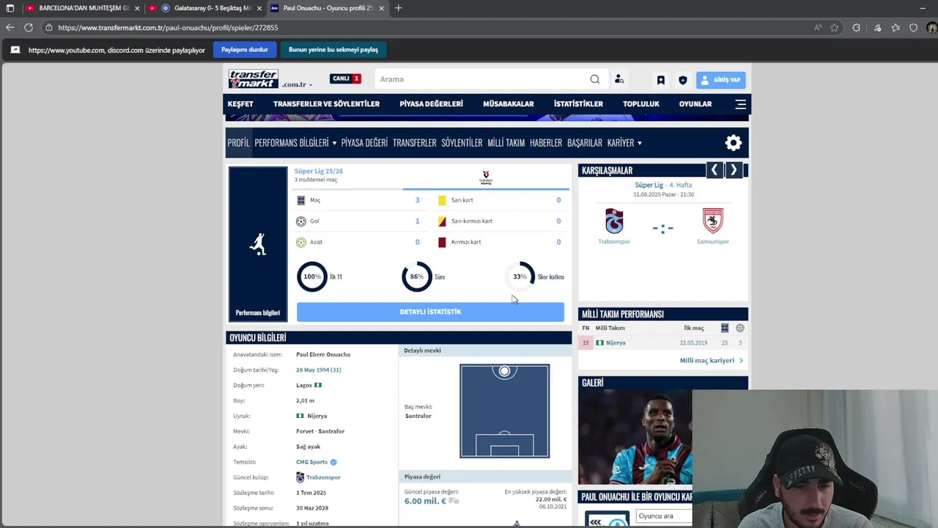
Task: Click the Trendyol Süper Lig logo tab
Action: (x=485, y=178)
